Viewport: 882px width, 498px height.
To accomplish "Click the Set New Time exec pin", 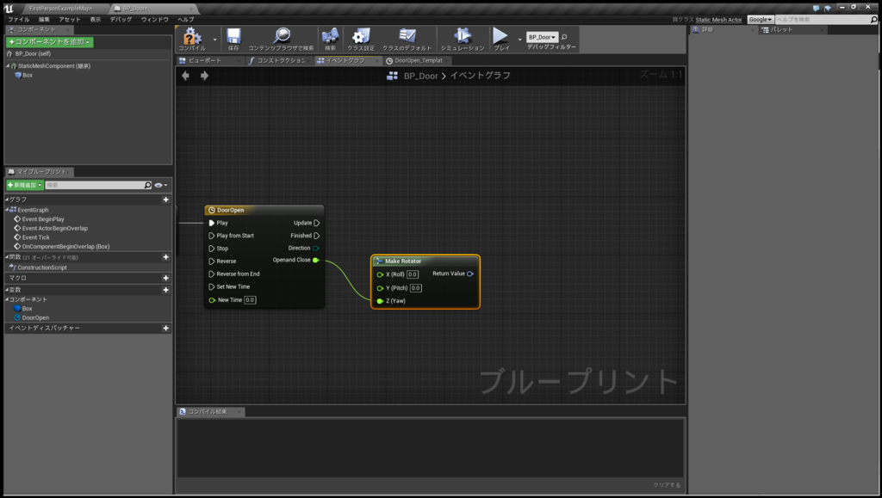I will point(212,287).
